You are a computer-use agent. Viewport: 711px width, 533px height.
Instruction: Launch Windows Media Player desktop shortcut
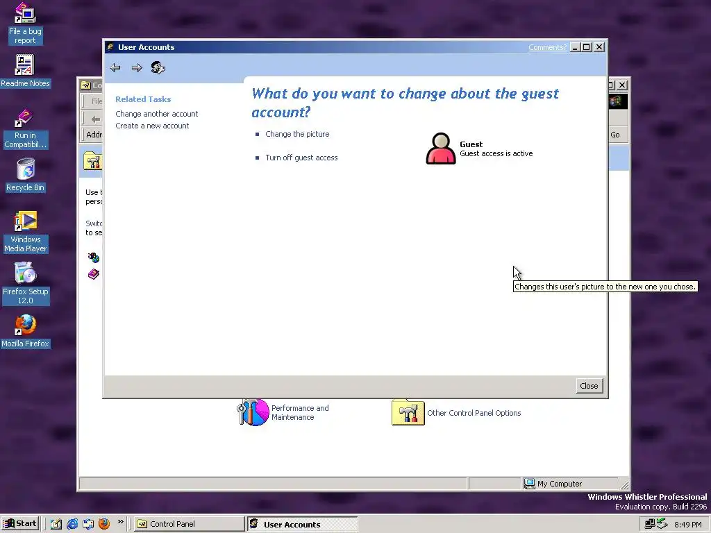coord(25,232)
